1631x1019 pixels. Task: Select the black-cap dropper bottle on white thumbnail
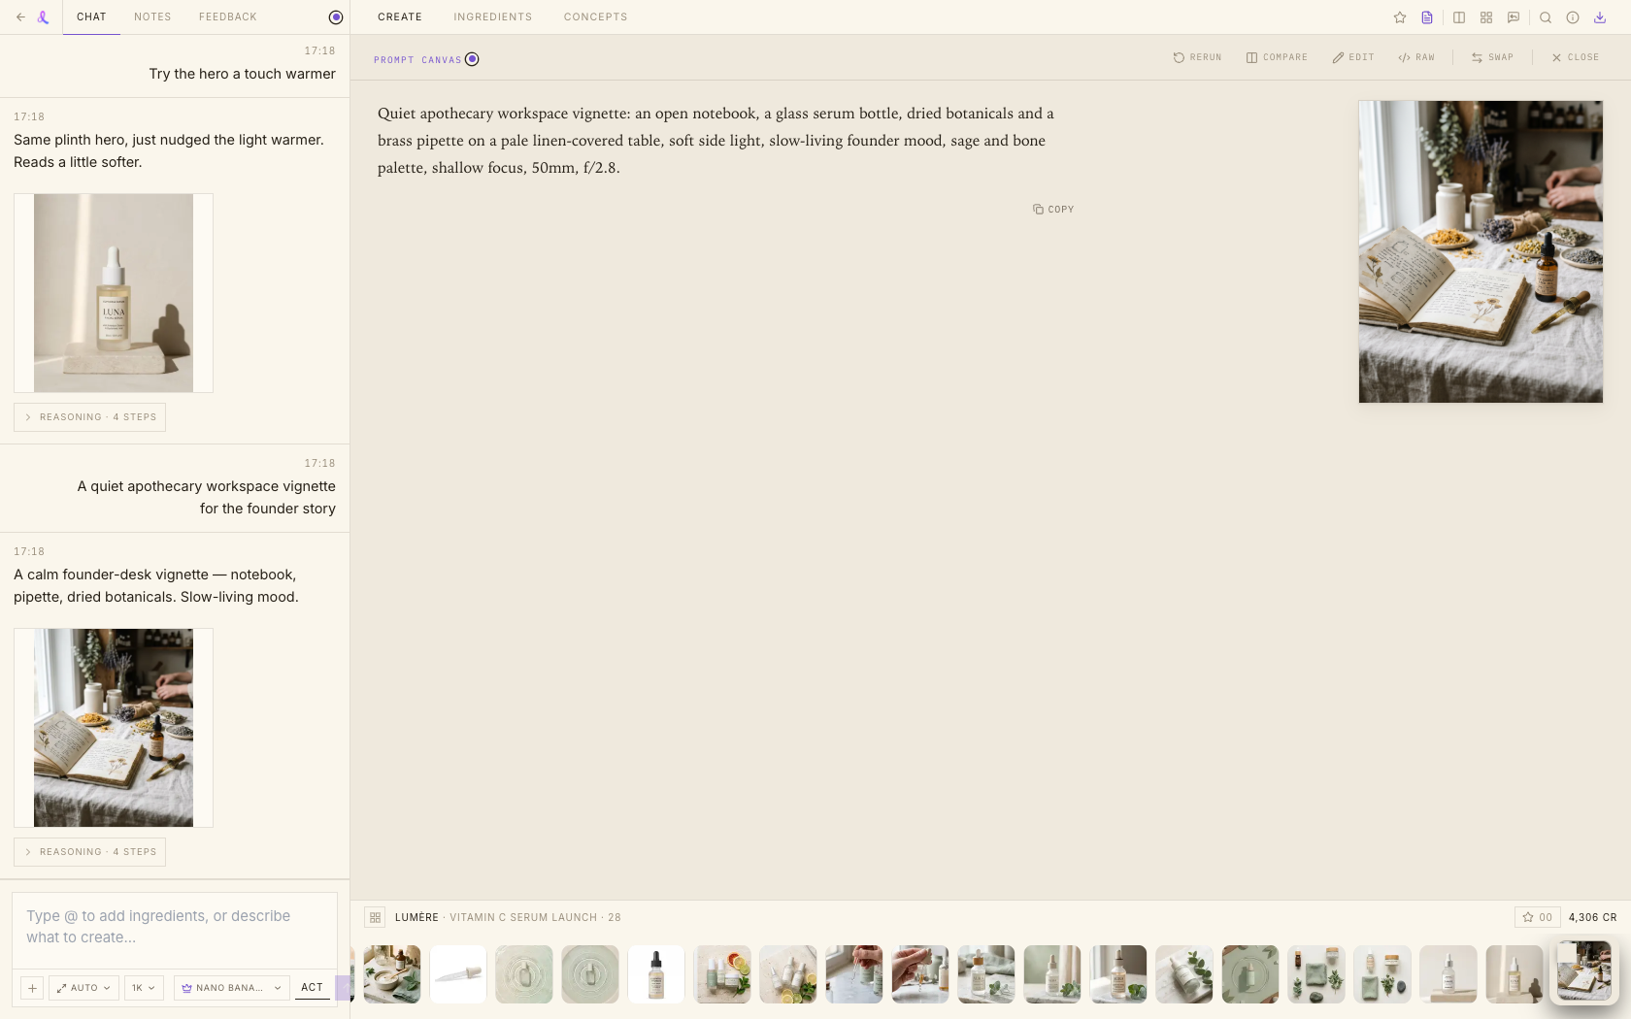pos(656,974)
